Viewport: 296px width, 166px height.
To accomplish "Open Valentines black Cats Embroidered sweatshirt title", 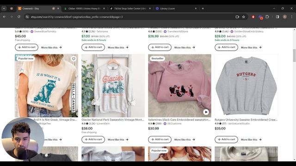I will click(x=179, y=119).
